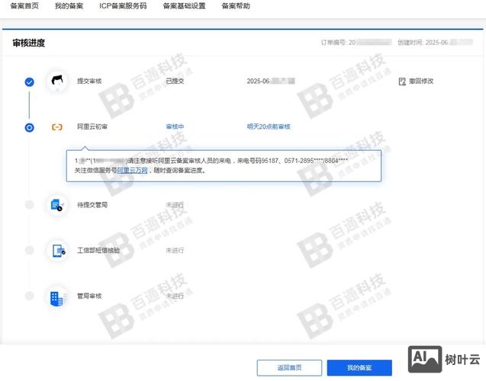The width and height of the screenshot is (486, 381).
Task: Click the blue checkmark step indicator
Action: (30, 82)
